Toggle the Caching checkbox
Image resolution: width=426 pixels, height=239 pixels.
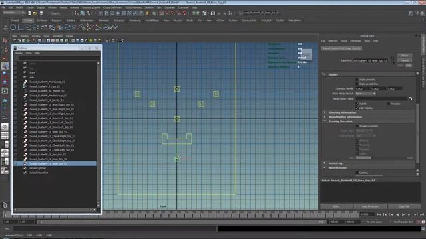click(357, 173)
